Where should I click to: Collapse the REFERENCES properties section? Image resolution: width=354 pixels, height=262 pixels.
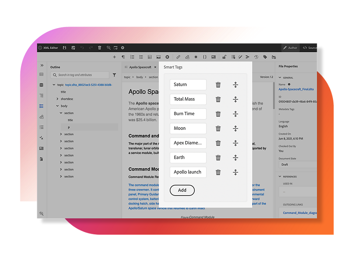280,176
